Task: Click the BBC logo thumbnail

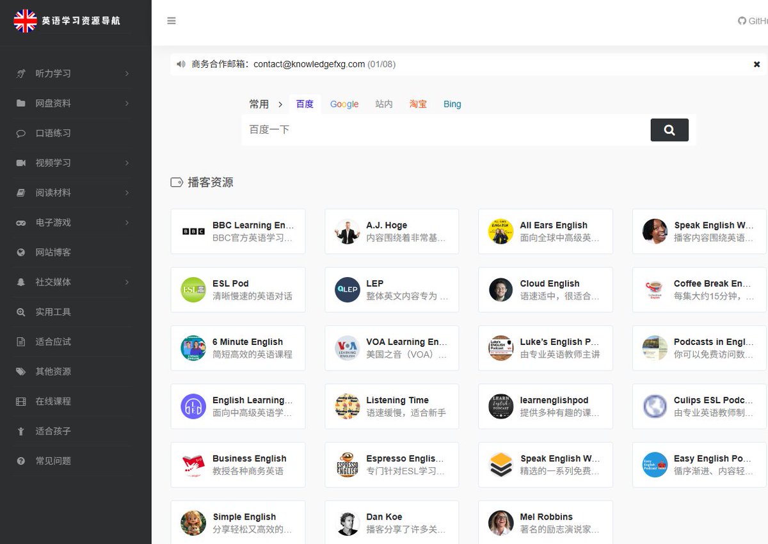Action: pos(193,232)
